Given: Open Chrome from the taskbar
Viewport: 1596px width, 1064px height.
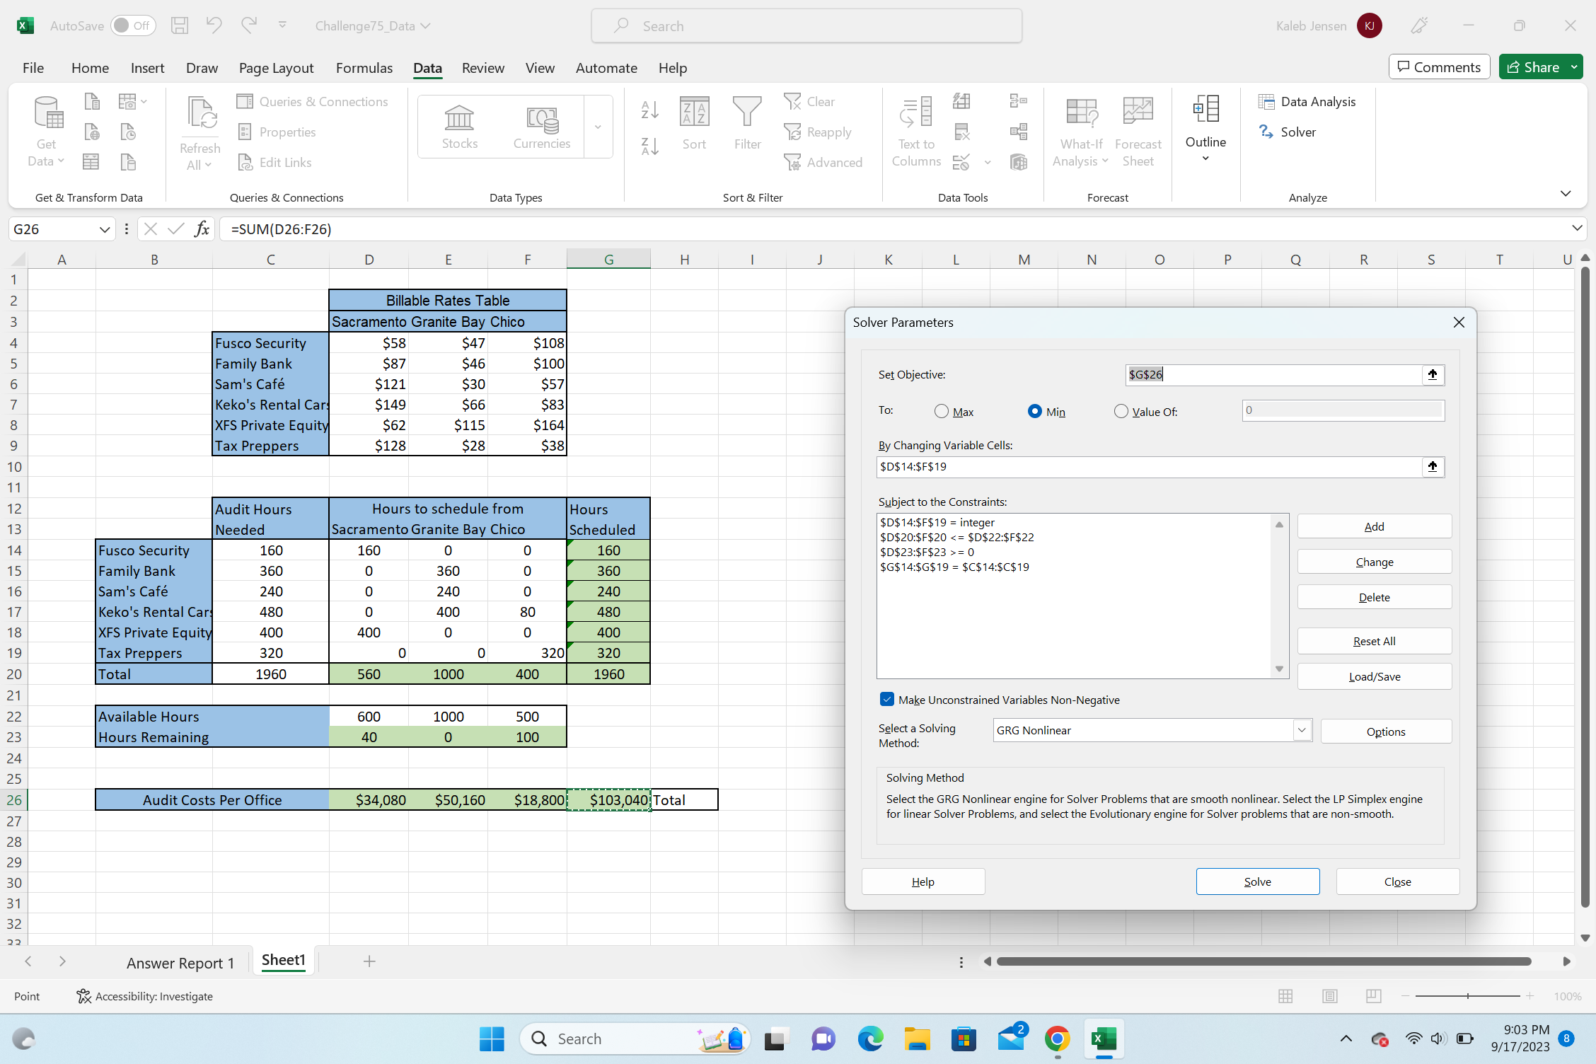Looking at the screenshot, I should coord(1057,1039).
